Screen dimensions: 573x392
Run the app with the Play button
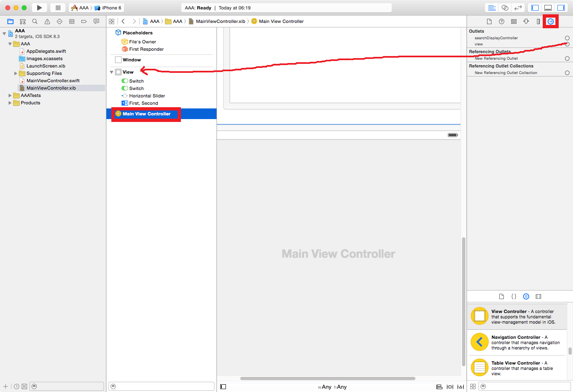(39, 8)
